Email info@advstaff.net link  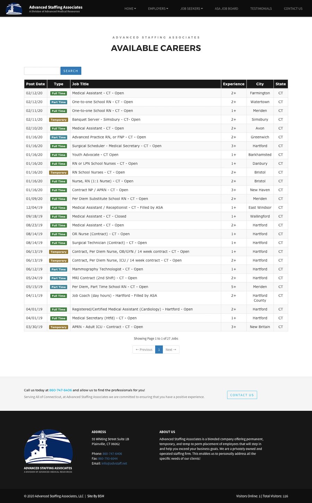(114, 463)
